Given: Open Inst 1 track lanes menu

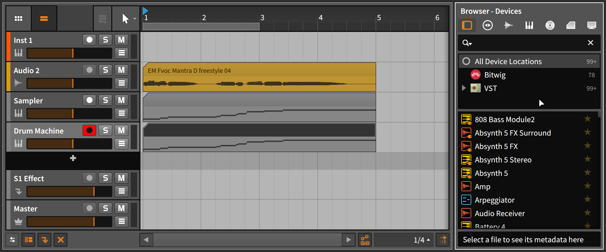Looking at the screenshot, I should (x=121, y=53).
